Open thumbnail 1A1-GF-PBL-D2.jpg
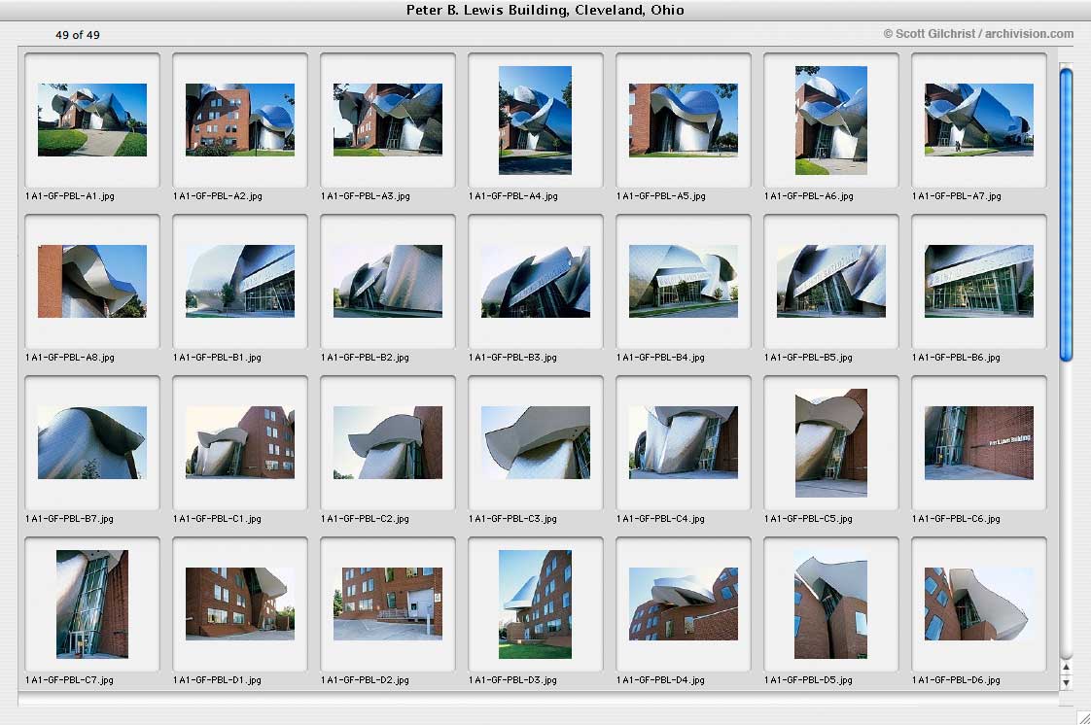1091x725 pixels. (388, 604)
